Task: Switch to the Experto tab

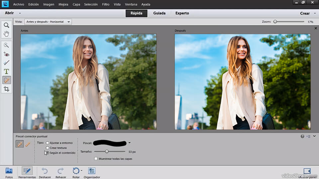Action: coord(182,13)
